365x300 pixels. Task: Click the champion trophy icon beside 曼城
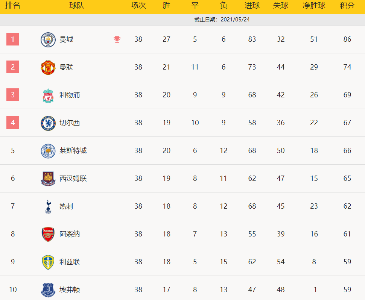point(117,39)
